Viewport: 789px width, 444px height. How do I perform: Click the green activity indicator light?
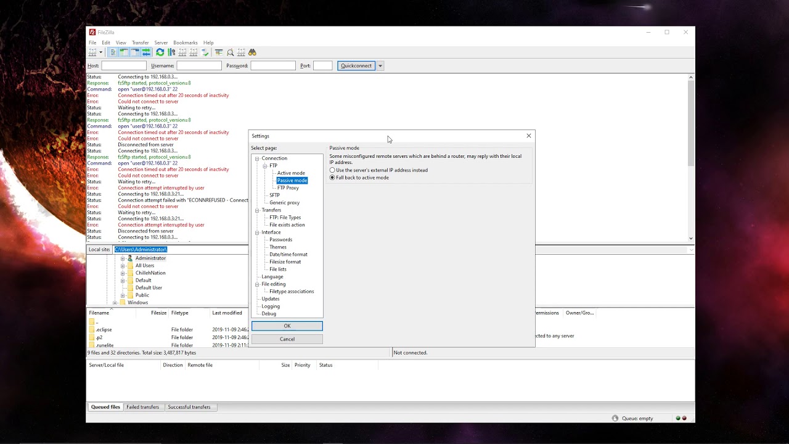(x=678, y=418)
